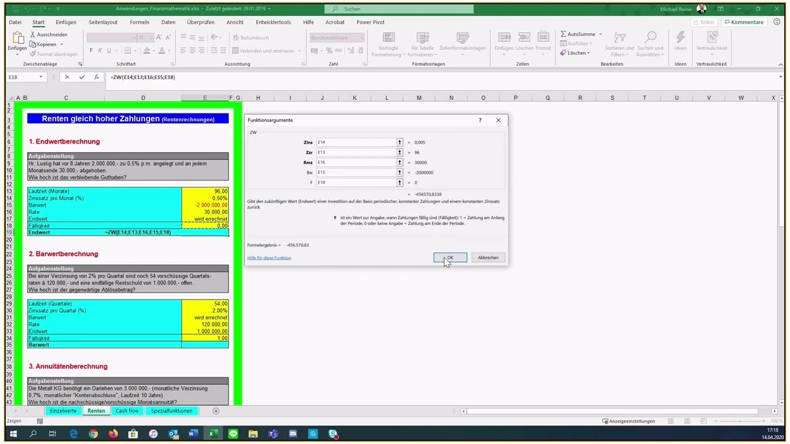Click into the Rmz argument field
The height and width of the screenshot is (444, 790).
[356, 162]
